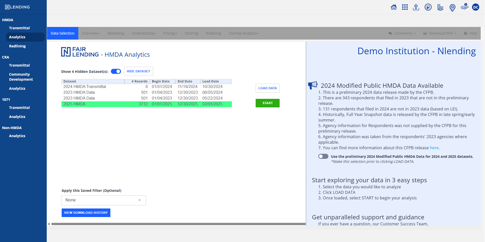Click the HIDE DATASET button

pyautogui.click(x=138, y=71)
